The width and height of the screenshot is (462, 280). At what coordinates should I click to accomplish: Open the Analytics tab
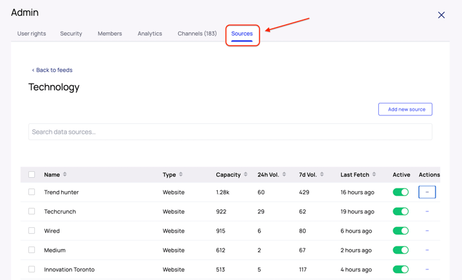pyautogui.click(x=150, y=34)
